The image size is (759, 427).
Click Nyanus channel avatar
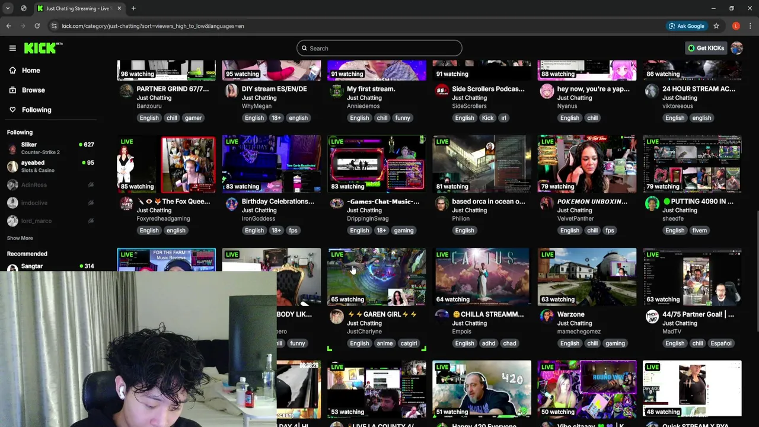(547, 91)
